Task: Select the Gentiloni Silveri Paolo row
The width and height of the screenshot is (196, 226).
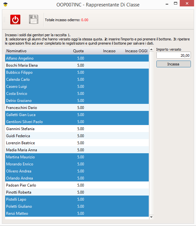Action: [77, 121]
